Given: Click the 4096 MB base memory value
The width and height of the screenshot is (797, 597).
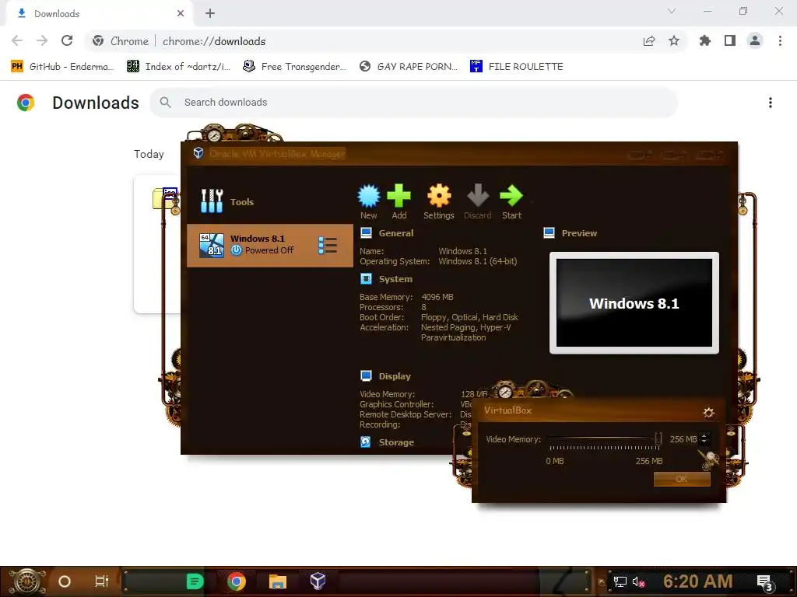Looking at the screenshot, I should tap(437, 297).
